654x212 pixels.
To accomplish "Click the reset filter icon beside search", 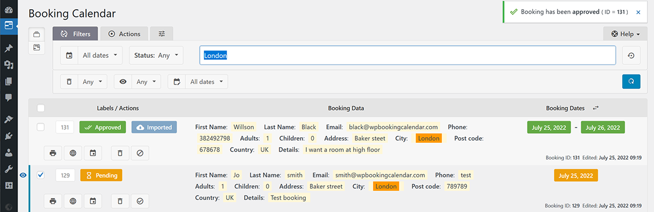I will [x=631, y=55].
